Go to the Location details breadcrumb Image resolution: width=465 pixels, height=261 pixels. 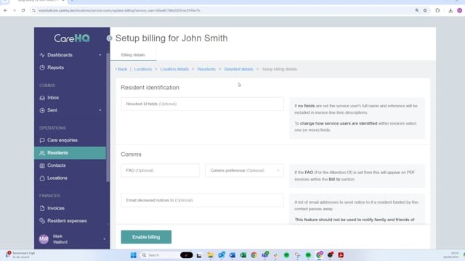(x=174, y=70)
